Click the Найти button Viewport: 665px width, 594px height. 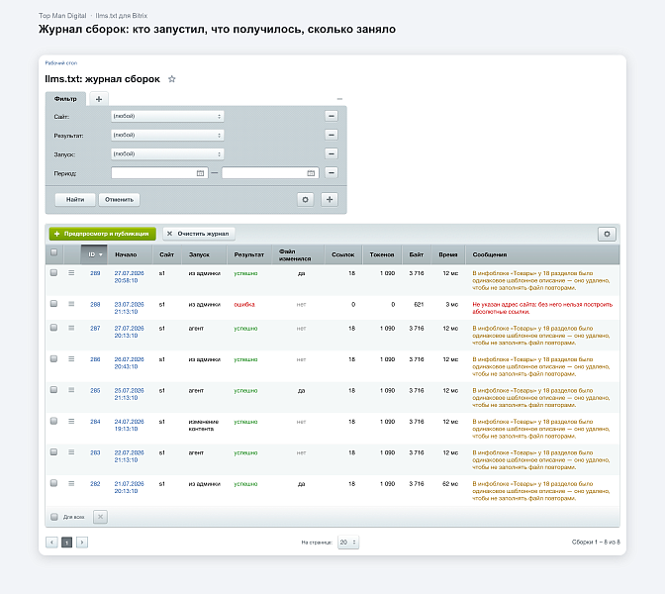click(x=75, y=199)
